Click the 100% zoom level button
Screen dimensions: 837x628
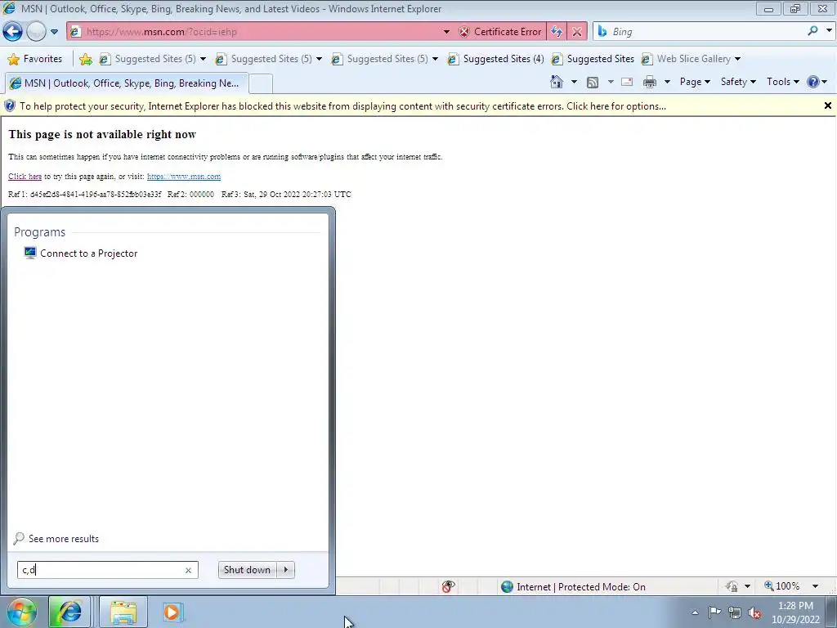[x=782, y=586]
